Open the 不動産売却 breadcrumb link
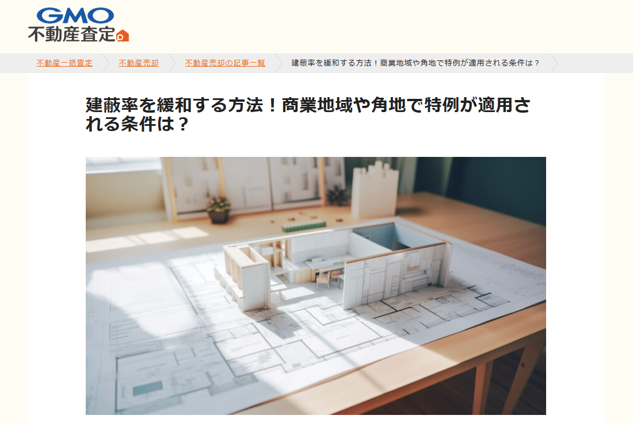 [x=139, y=63]
